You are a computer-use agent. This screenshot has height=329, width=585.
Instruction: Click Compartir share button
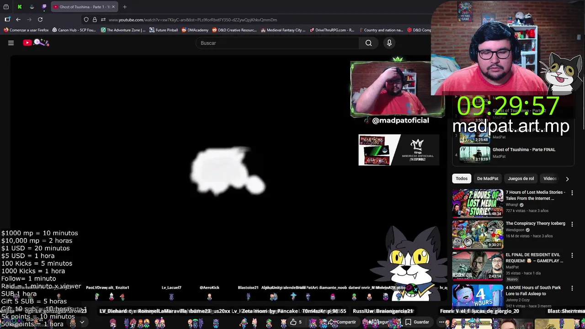point(343,322)
